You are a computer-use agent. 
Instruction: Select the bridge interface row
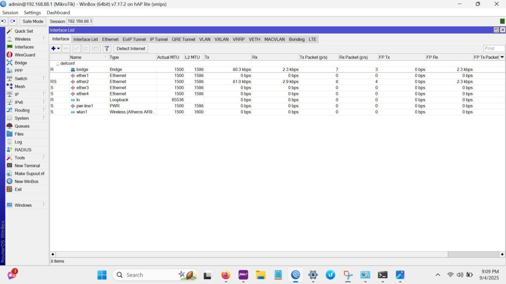coord(277,69)
